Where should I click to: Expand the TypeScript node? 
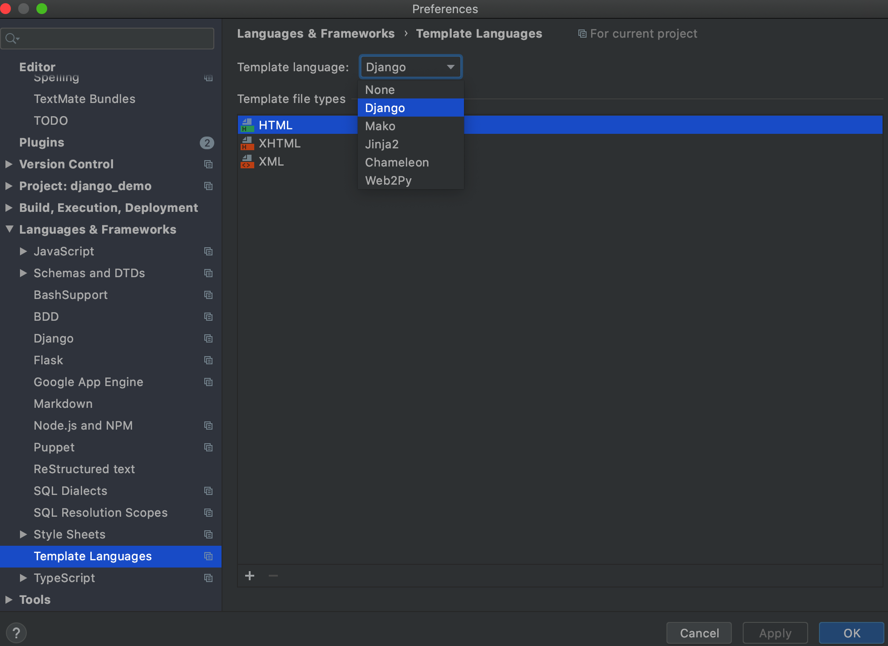click(23, 578)
